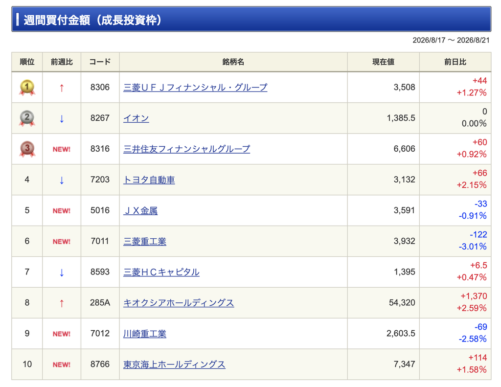Click the -2.58% daily change
501x387 pixels.
point(473,339)
